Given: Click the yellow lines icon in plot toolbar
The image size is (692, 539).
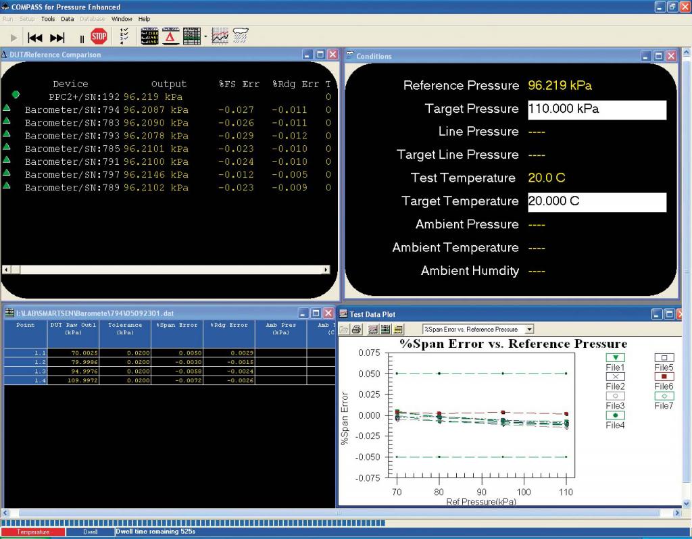Looking at the screenshot, I should tap(398, 329).
